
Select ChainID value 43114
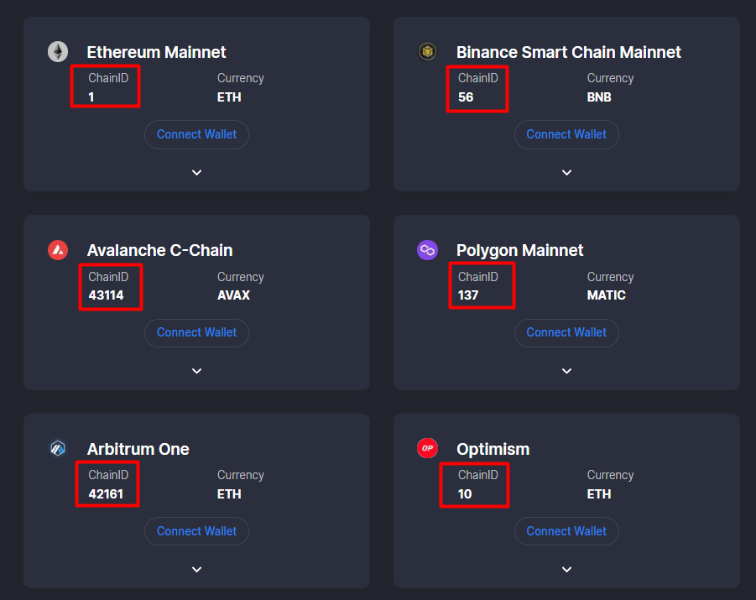pyautogui.click(x=106, y=295)
